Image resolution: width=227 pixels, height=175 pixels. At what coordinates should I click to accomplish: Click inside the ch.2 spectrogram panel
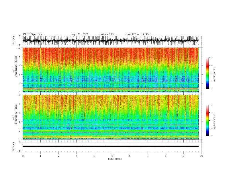[110, 117]
